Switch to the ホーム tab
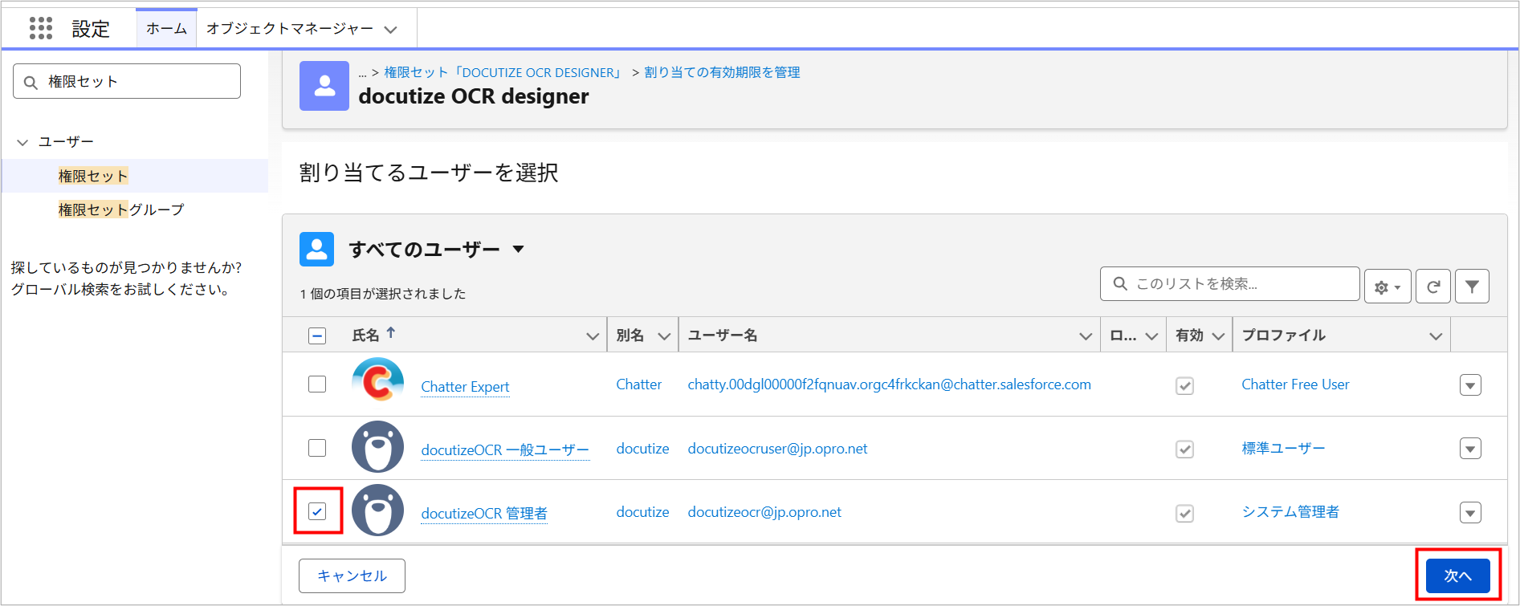Image resolution: width=1520 pixels, height=606 pixels. pos(166,29)
